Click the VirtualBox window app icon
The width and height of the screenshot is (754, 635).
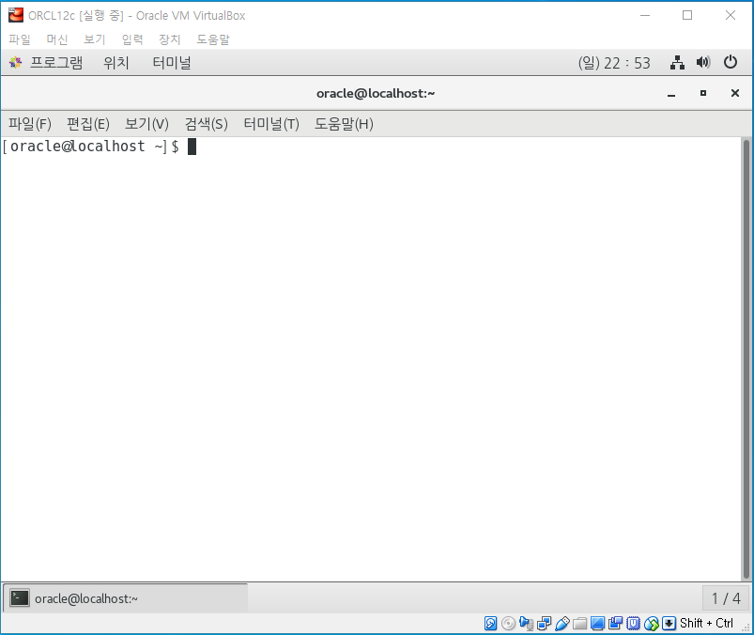[x=15, y=15]
